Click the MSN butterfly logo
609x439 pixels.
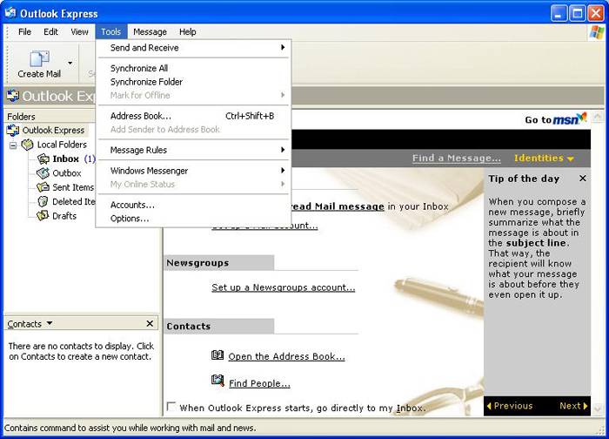point(581,117)
